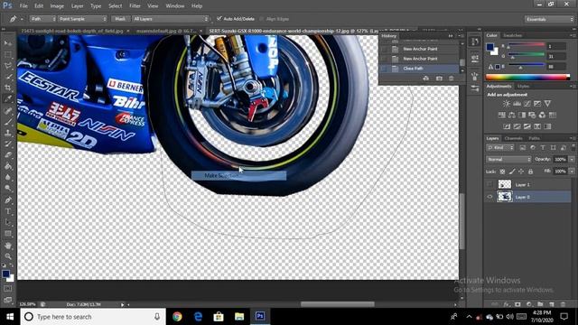
Task: Select the Pen tool in toolbox
Action: coord(8,200)
